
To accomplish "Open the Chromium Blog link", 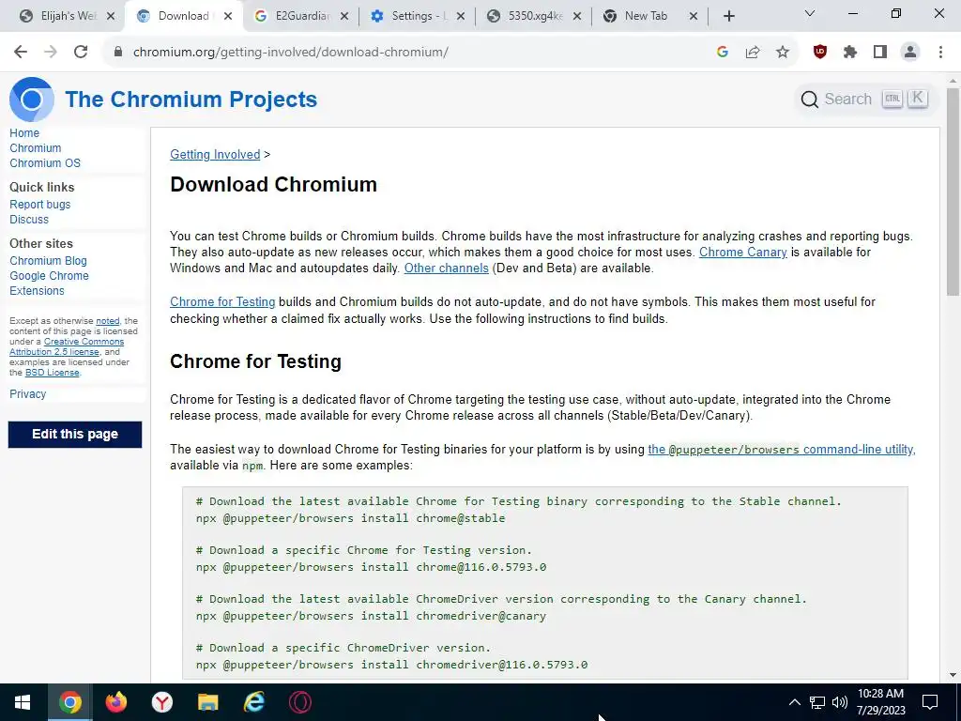I will tap(48, 261).
